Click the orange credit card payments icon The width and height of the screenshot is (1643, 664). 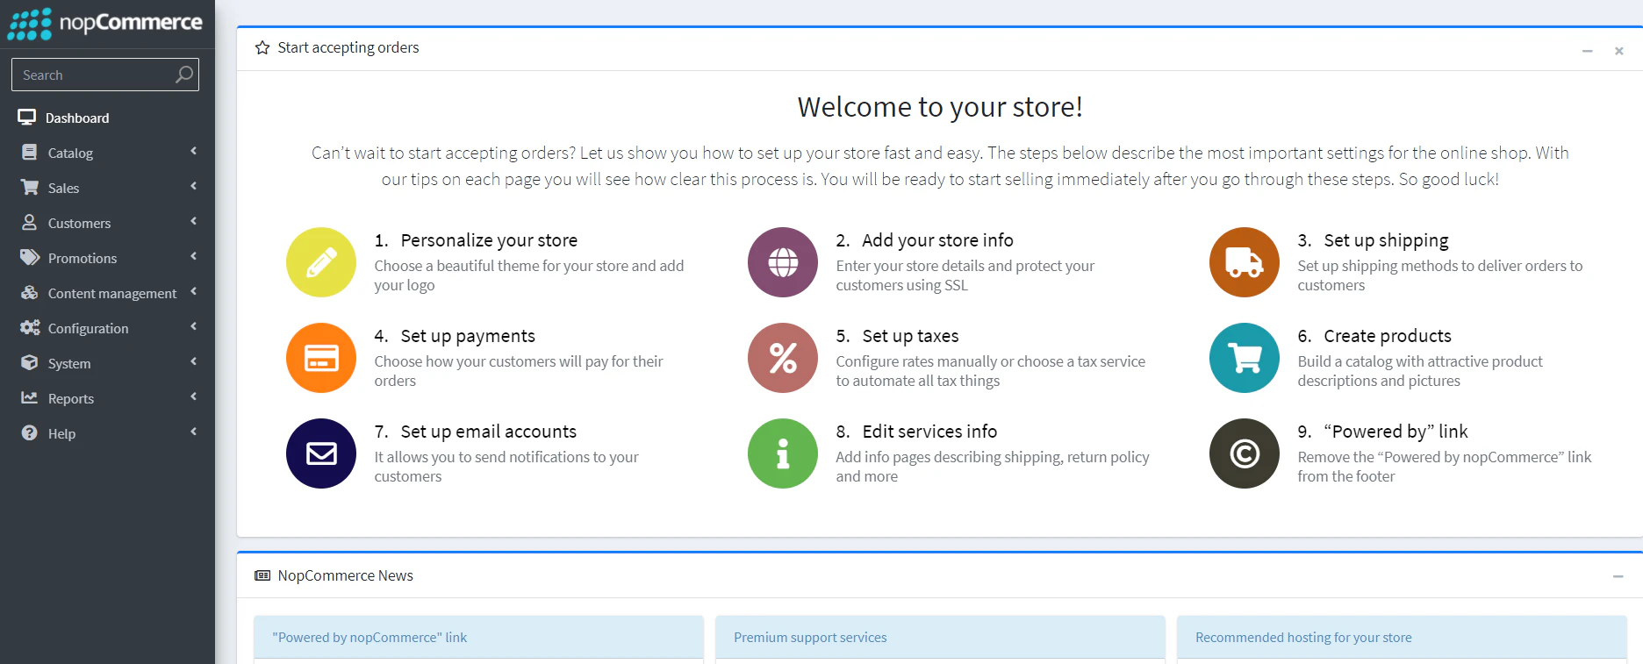click(321, 358)
